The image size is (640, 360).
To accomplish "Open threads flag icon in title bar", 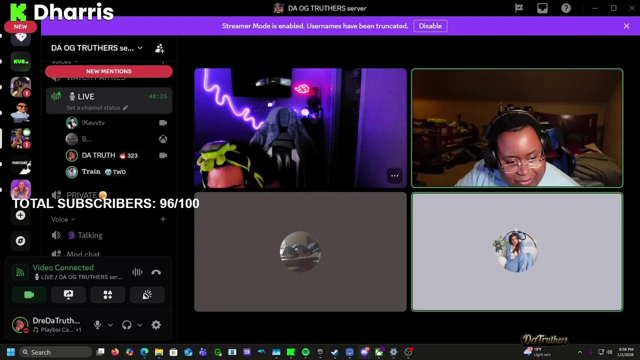I will click(519, 8).
